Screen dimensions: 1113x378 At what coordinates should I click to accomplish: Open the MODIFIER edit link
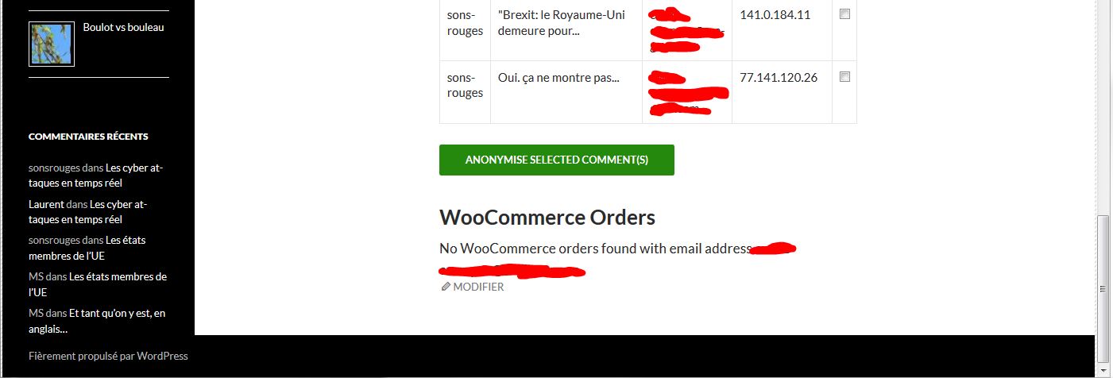478,287
